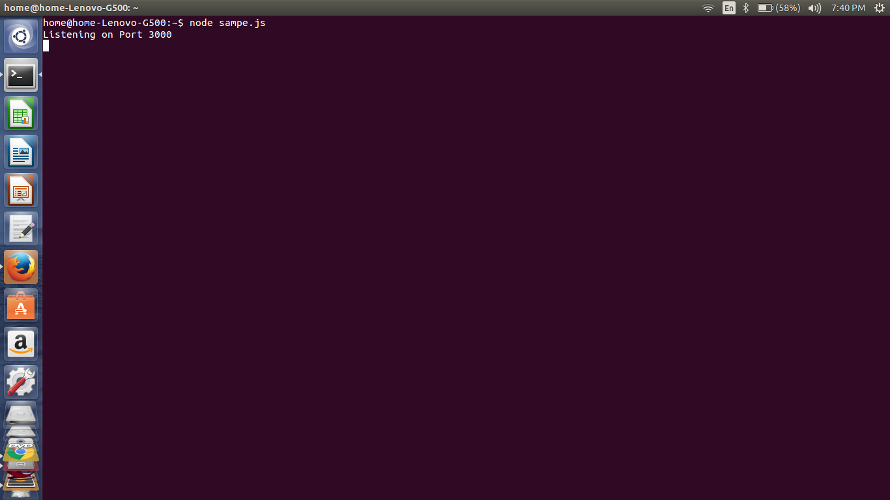Switch to Firefox in the launcher
This screenshot has width=890, height=500.
[x=21, y=268]
